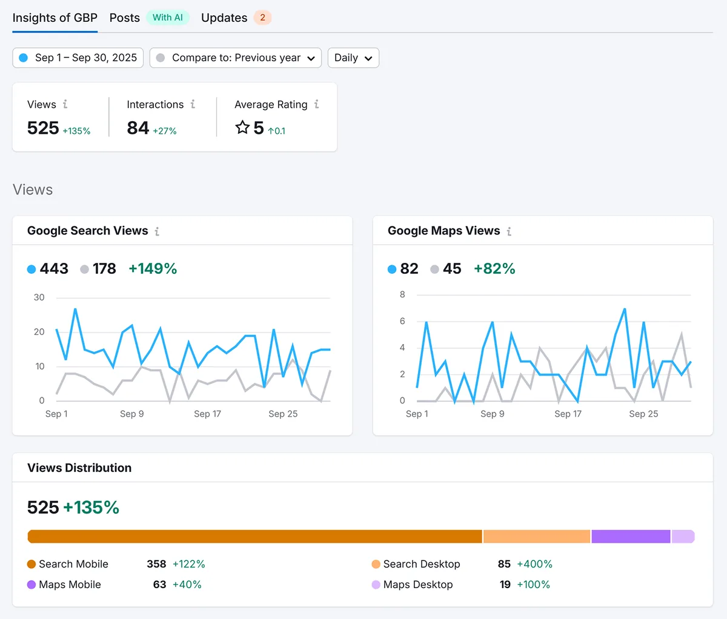The height and width of the screenshot is (619, 727).
Task: Click the Updates notification badge showing 2
Action: [x=262, y=18]
